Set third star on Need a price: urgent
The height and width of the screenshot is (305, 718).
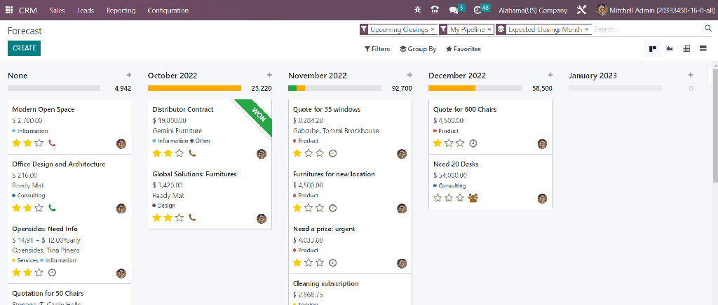(x=320, y=262)
